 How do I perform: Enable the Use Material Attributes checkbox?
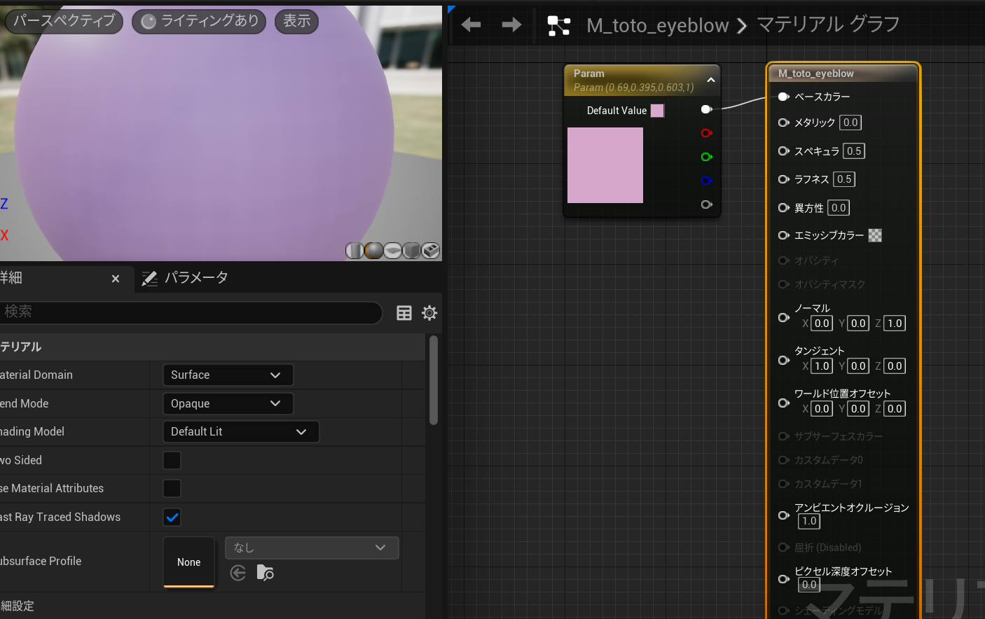tap(172, 488)
